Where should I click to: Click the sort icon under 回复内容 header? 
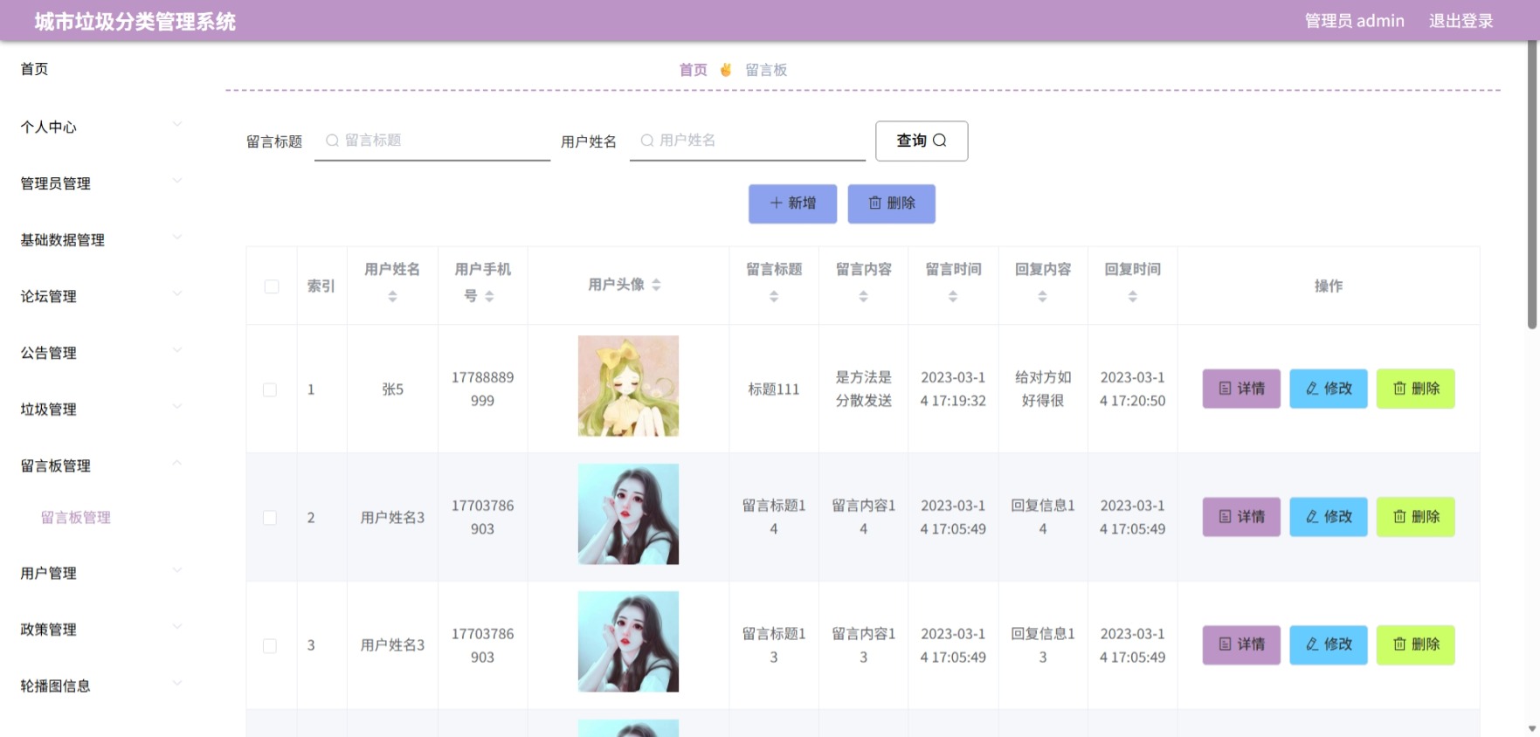coord(1042,297)
